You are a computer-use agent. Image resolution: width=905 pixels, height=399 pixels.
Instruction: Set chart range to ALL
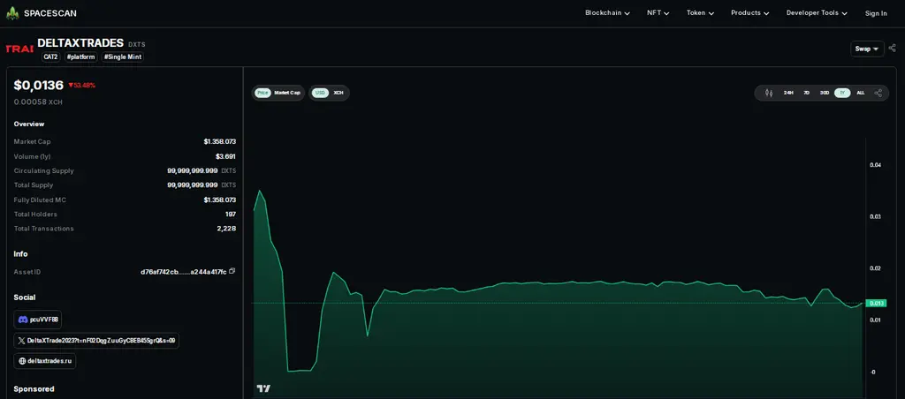click(861, 93)
